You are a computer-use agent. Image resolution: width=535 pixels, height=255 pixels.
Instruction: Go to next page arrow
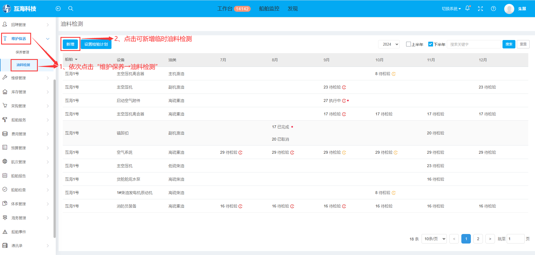(490, 239)
